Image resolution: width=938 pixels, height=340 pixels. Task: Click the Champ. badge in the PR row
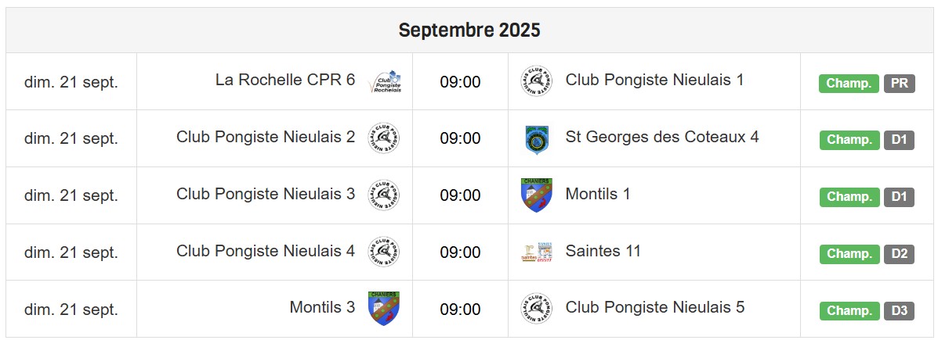(849, 84)
